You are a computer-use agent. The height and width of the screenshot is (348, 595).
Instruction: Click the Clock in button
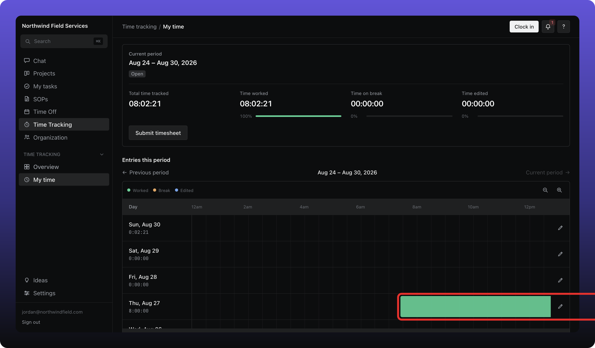[x=524, y=27]
